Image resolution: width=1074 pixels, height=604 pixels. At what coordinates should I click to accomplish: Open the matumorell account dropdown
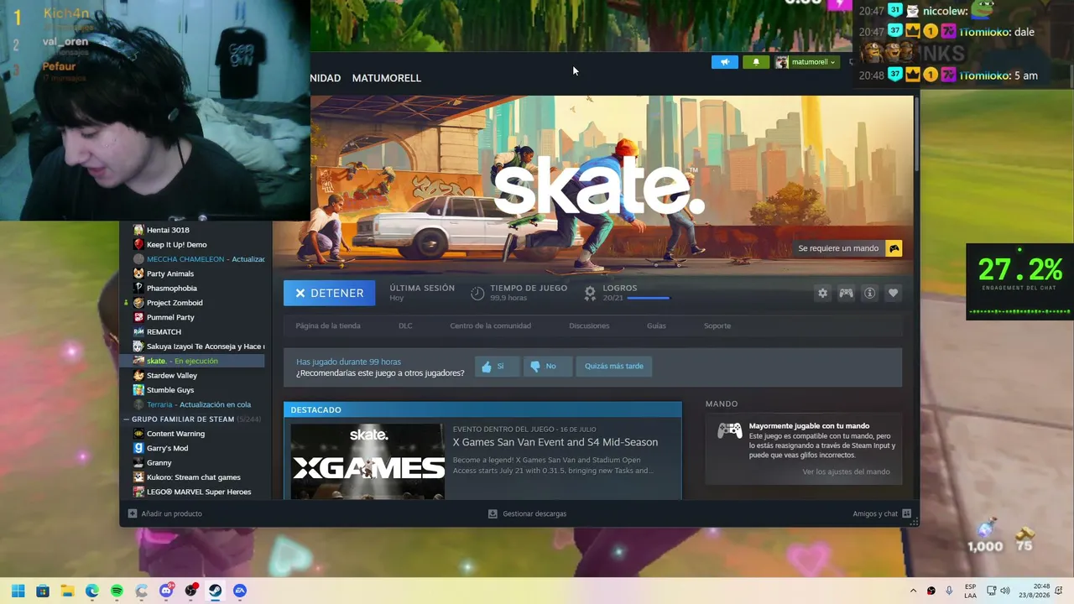805,62
